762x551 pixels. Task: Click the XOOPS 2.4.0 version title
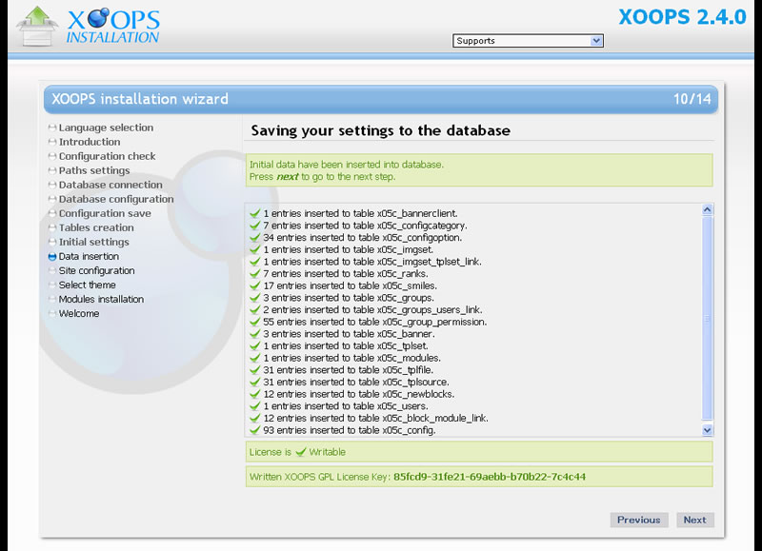click(682, 17)
